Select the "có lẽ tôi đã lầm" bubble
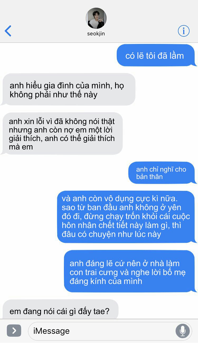Viewport: 198px width, 343px height. pos(156,55)
